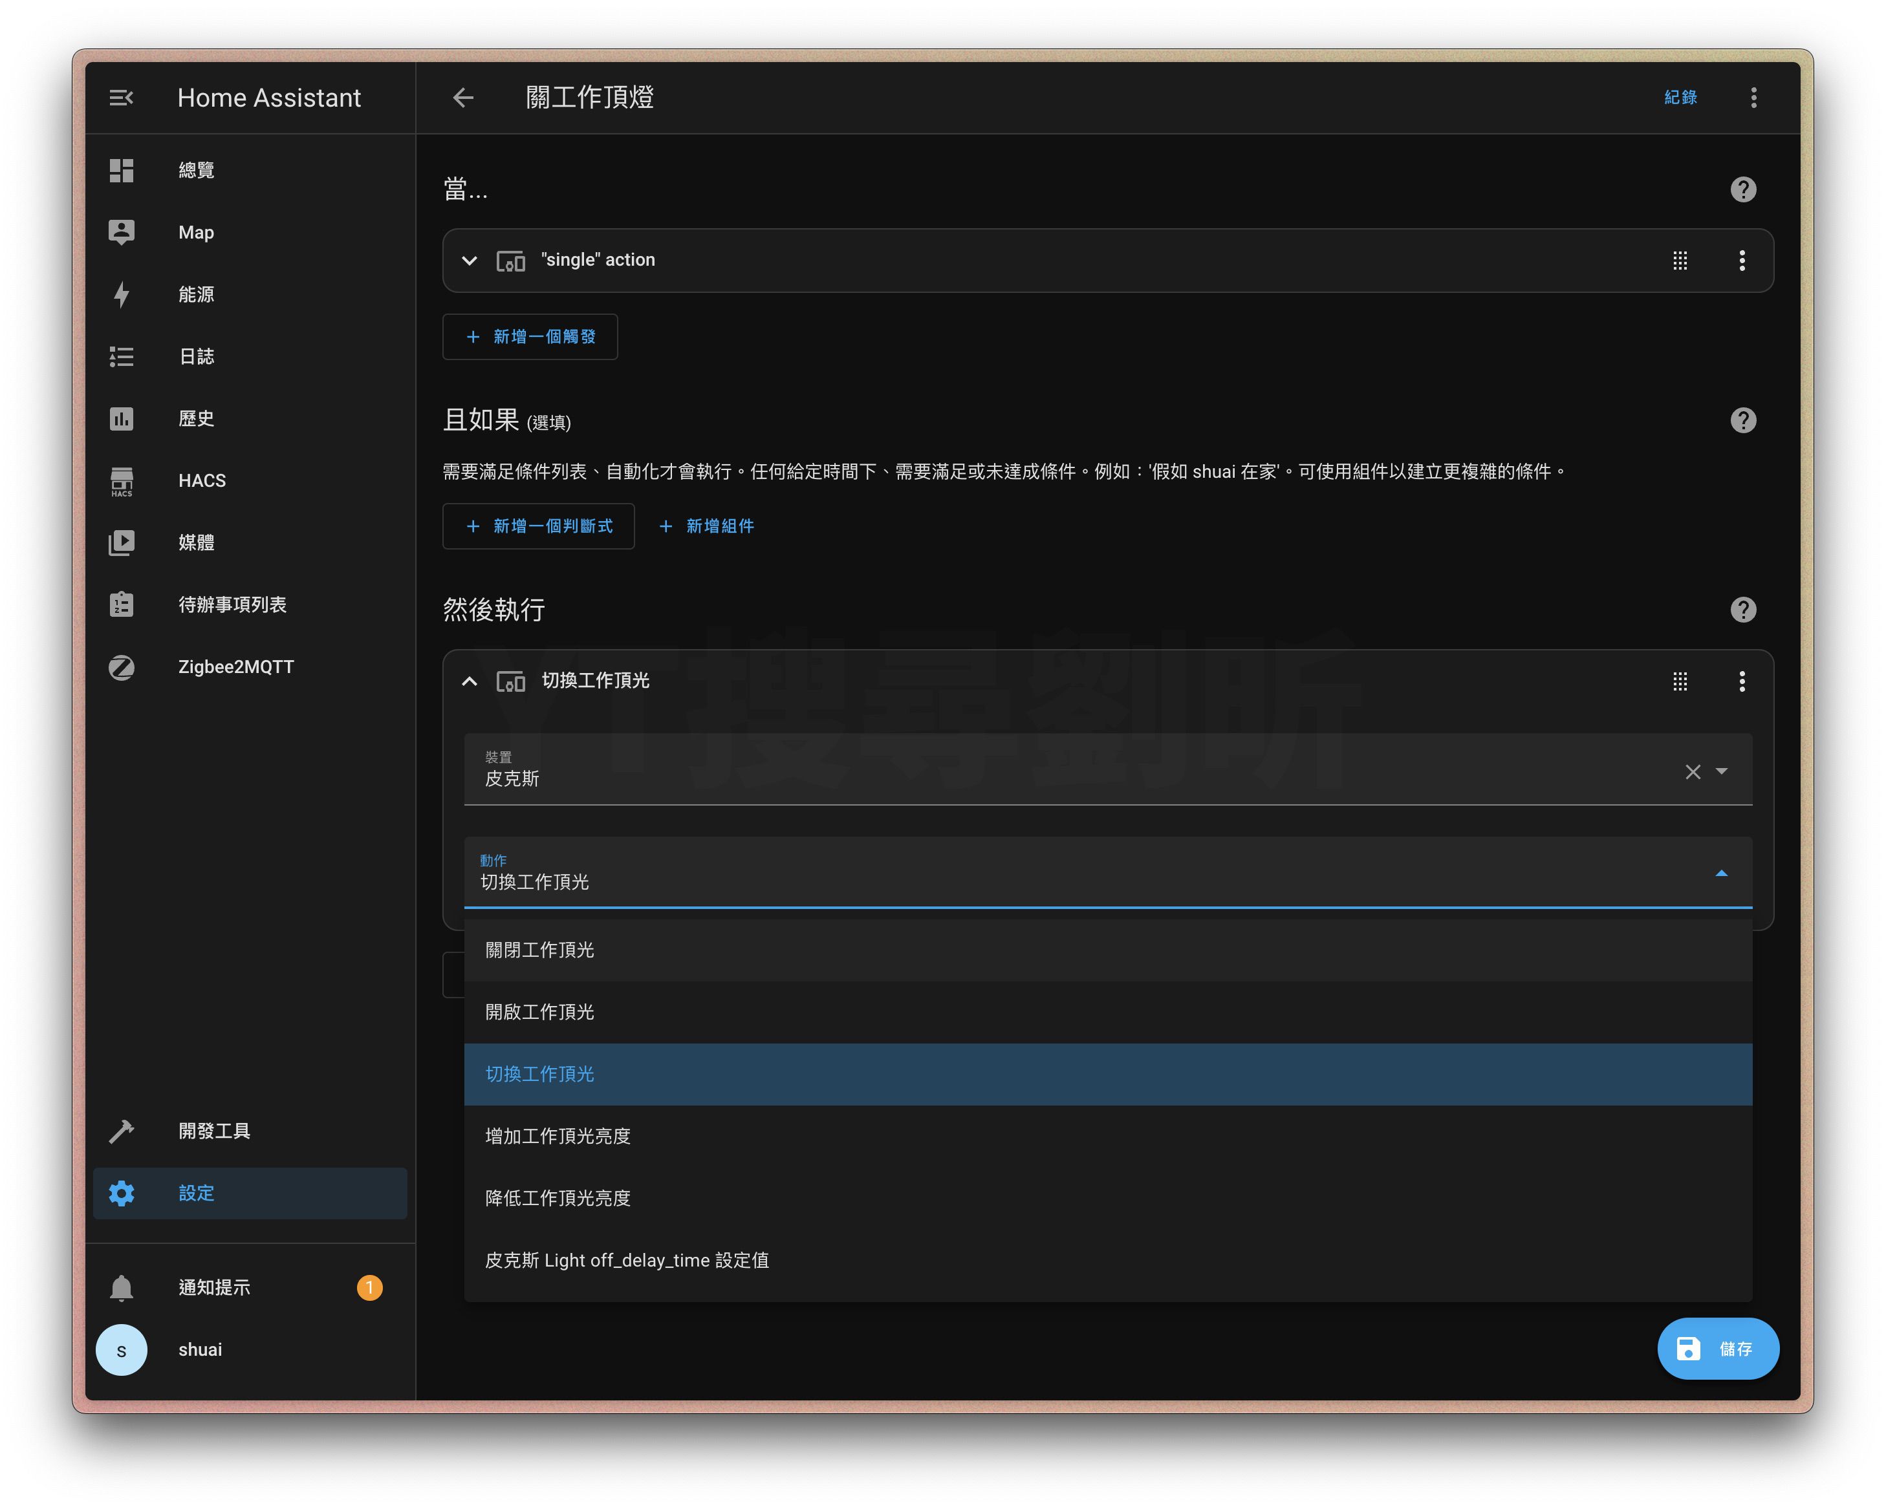Click the 關工作頂燈 automation title
This screenshot has width=1886, height=1509.
590,97
